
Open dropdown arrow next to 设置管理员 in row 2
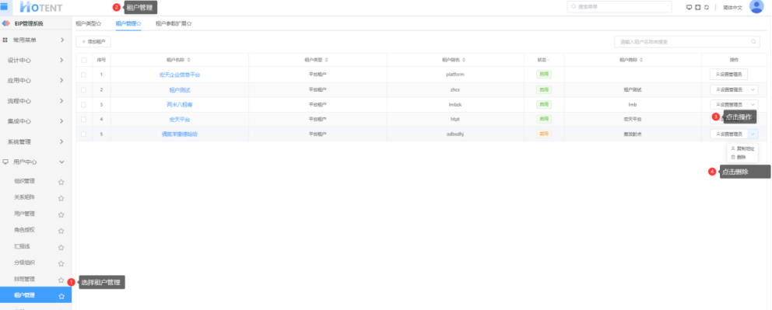coord(753,90)
